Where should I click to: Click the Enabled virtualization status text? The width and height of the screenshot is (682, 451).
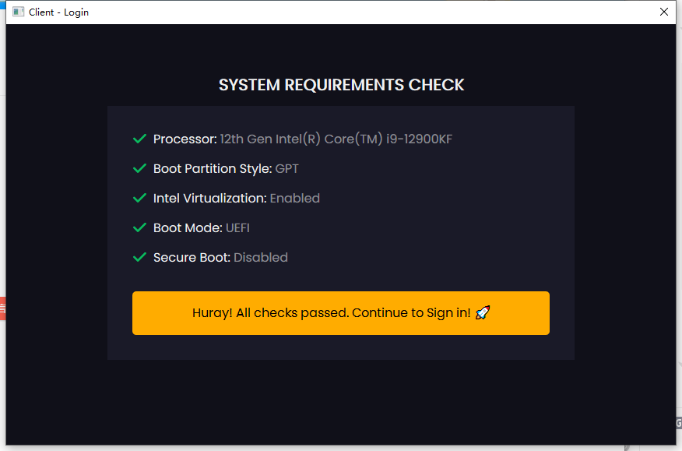294,199
